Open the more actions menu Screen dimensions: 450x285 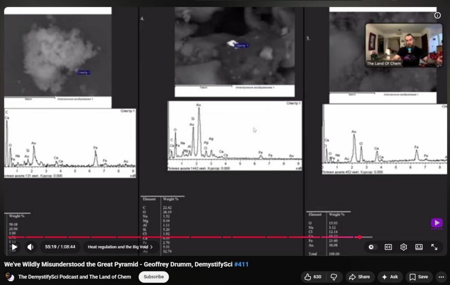click(x=441, y=277)
